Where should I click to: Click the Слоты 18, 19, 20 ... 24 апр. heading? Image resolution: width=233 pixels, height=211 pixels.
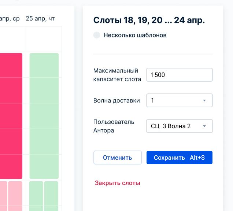click(149, 20)
